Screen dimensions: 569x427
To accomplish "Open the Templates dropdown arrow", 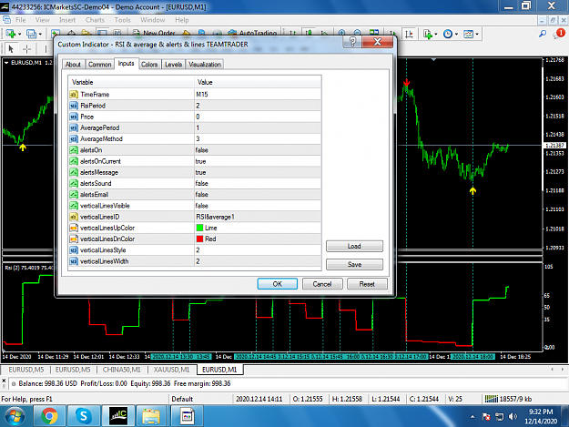I will click(x=477, y=35).
